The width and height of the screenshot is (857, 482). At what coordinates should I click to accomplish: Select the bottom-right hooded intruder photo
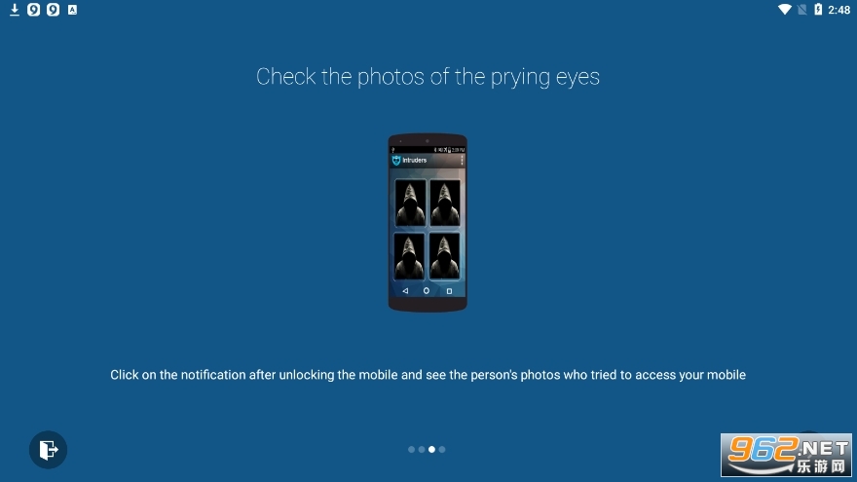(444, 256)
